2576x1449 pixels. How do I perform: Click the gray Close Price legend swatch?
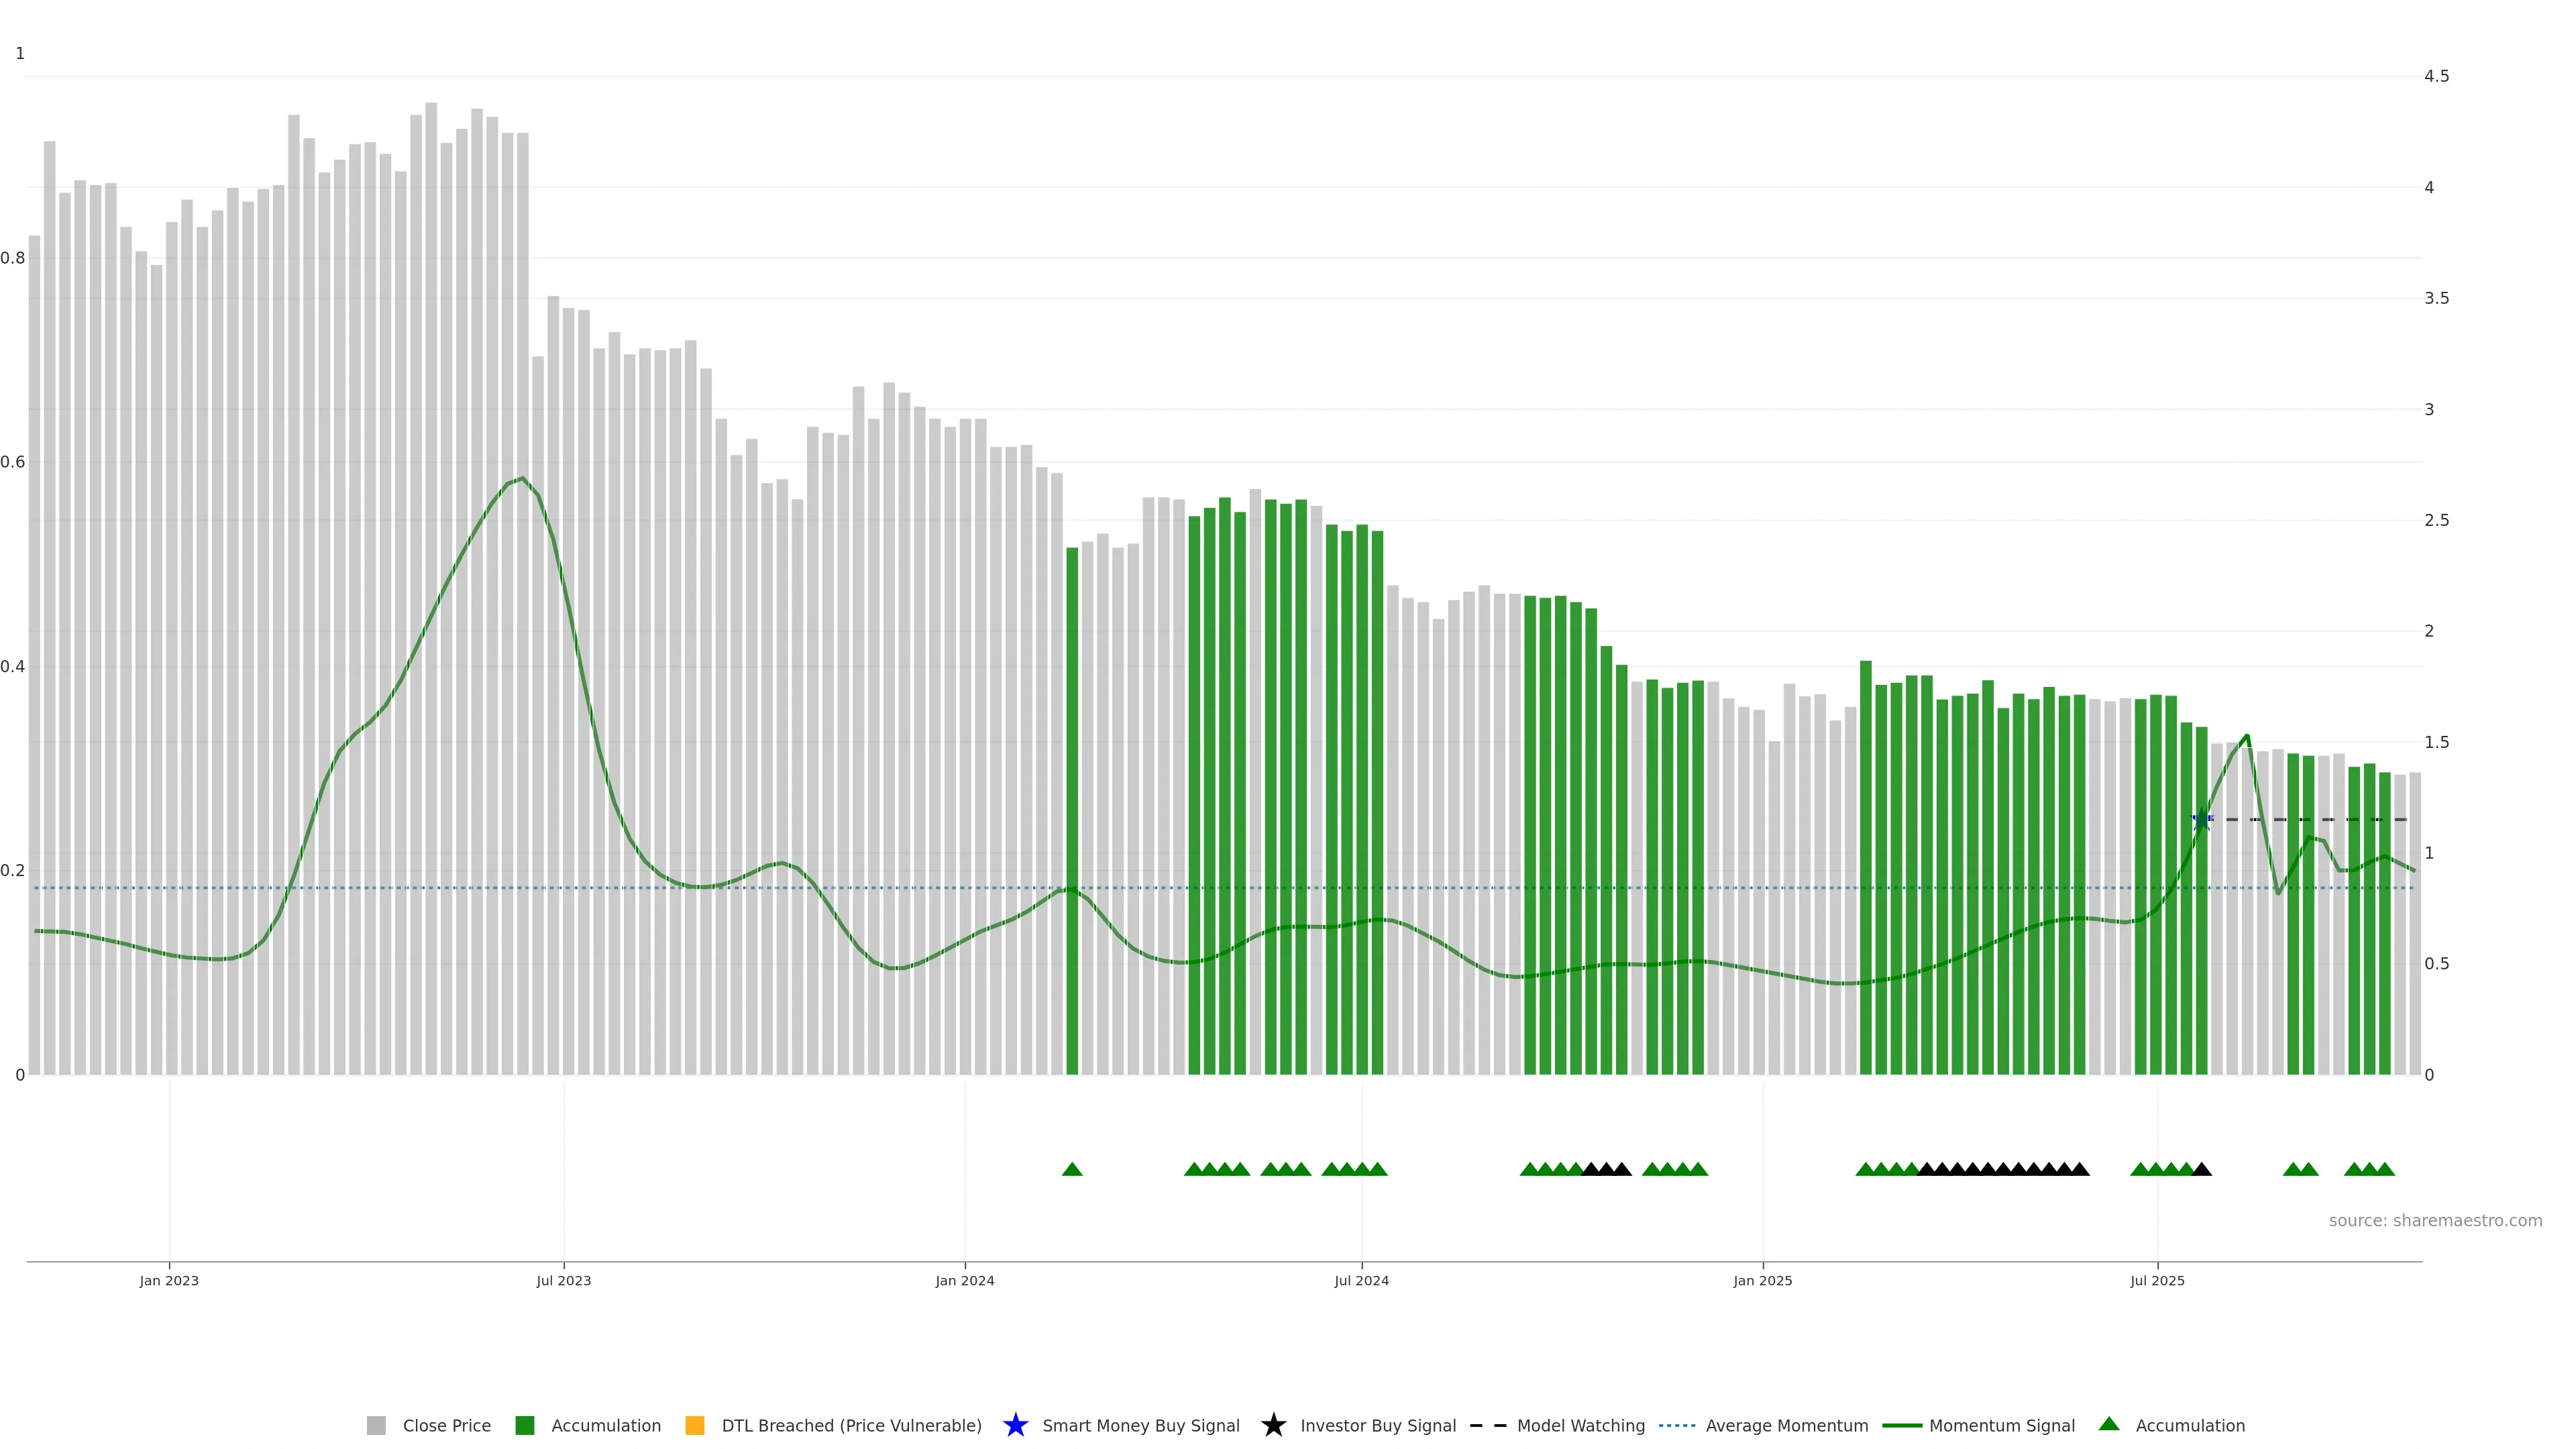point(376,1425)
